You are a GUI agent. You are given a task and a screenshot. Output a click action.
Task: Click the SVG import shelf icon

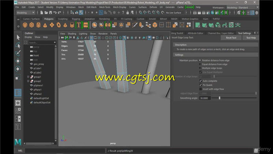click(86, 25)
